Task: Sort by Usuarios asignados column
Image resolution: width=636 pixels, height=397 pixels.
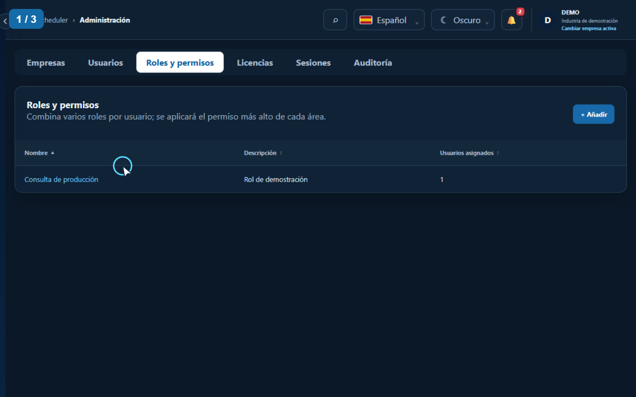Action: [x=470, y=153]
